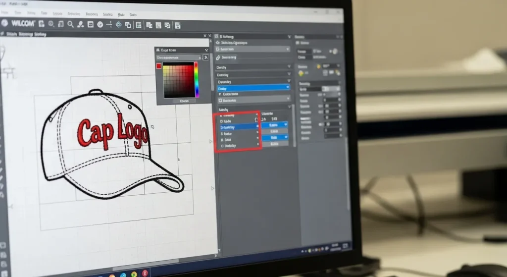
Task: Collapse the 'Croomade' disclosure triangle
Action: 220,94
